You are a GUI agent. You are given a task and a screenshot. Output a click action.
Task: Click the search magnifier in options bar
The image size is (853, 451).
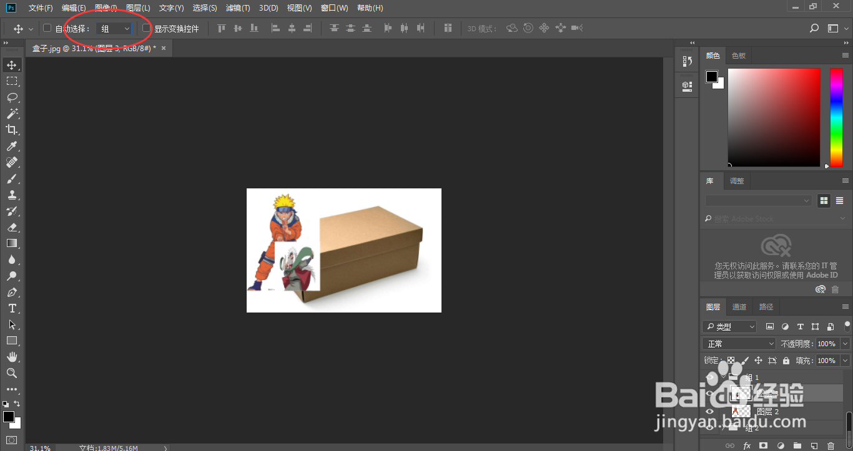point(814,28)
